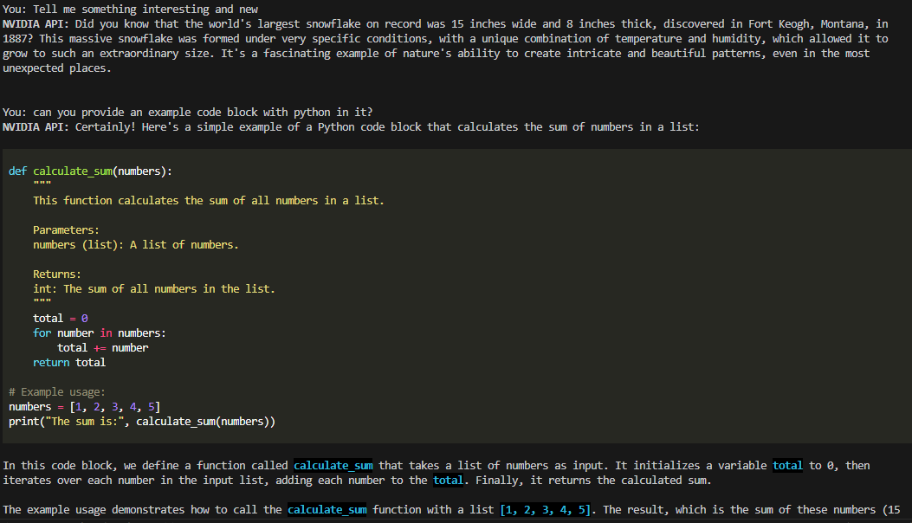Click the docstring line 'This function calculates the sum'
Screen dimensions: 912x523
pos(208,201)
